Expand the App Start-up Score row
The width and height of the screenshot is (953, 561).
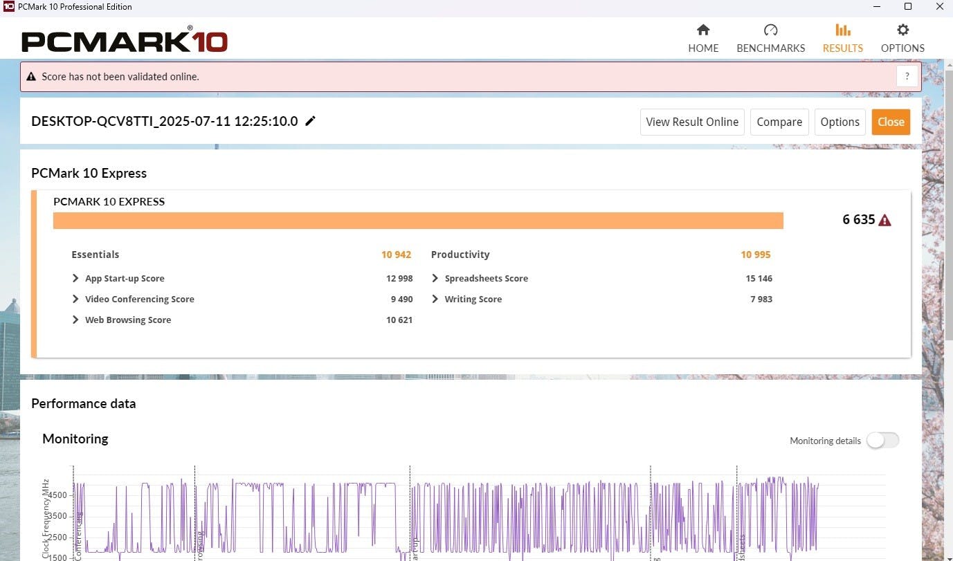click(75, 278)
